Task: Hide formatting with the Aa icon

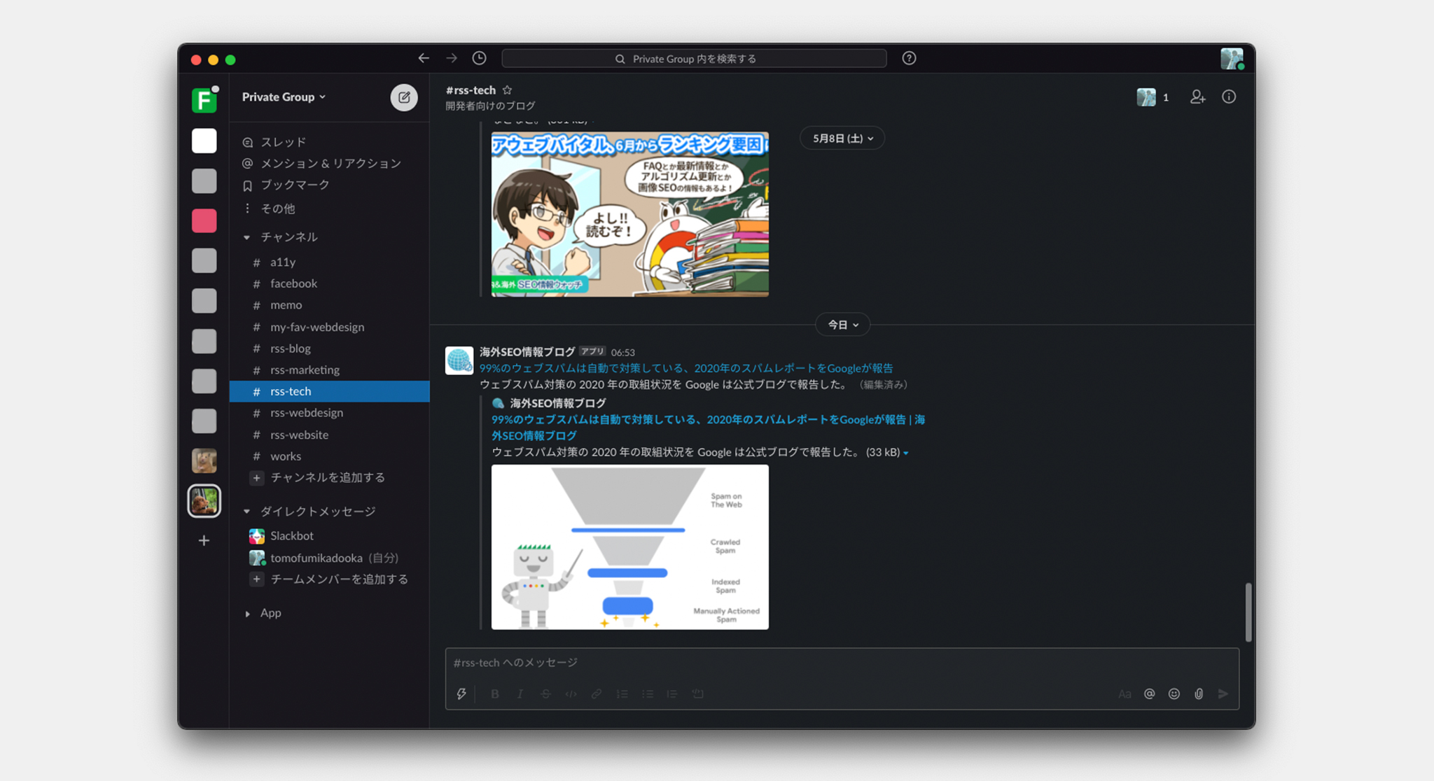Action: [1125, 694]
